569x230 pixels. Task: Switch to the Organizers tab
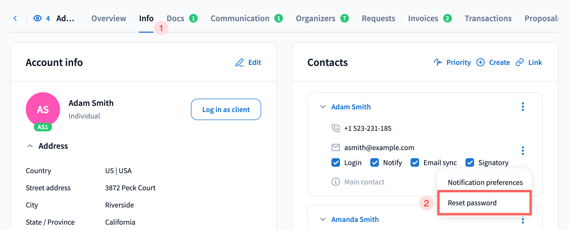(x=316, y=18)
